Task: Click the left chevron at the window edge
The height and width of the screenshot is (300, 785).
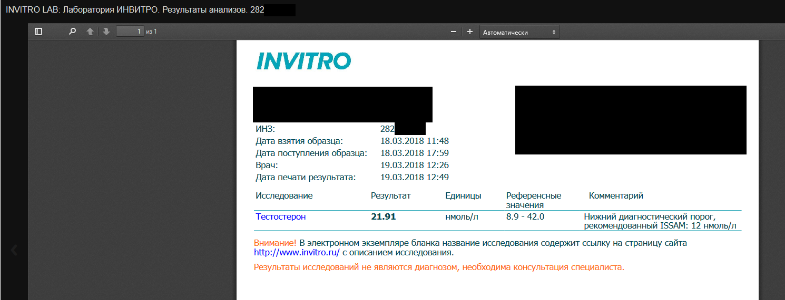Action: coord(14,250)
